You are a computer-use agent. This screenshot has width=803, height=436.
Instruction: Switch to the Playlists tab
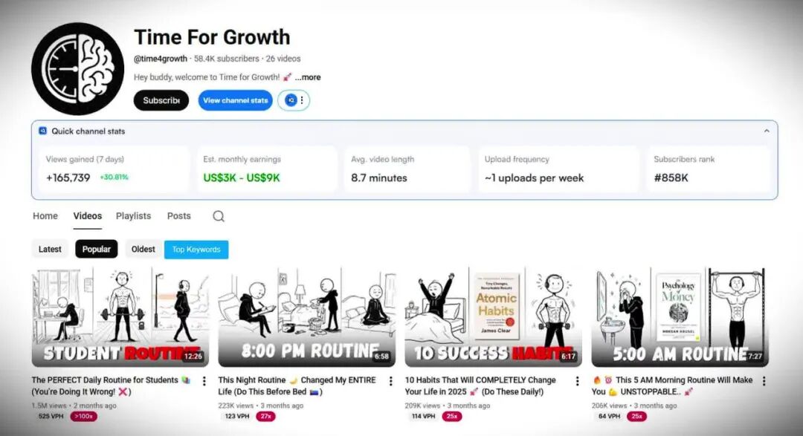133,216
